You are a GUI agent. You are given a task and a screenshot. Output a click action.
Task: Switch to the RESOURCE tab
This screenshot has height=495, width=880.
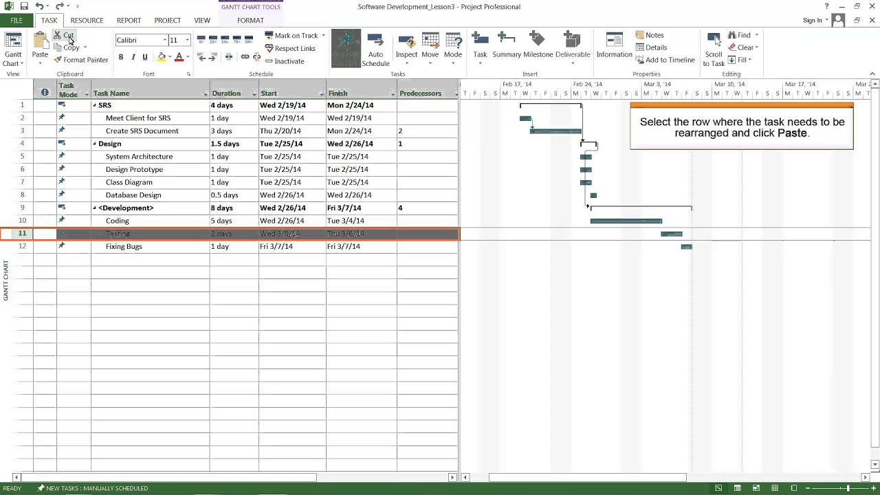pos(87,21)
